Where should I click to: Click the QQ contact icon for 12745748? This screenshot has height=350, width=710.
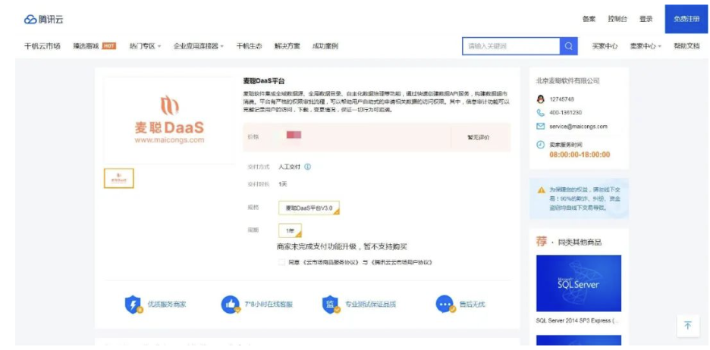(x=540, y=99)
